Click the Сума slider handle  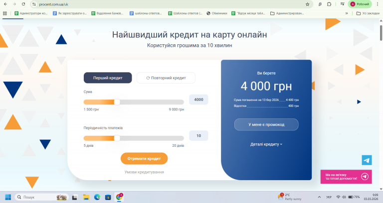click(x=117, y=102)
